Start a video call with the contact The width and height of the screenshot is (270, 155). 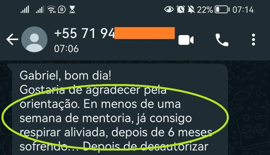tap(186, 40)
